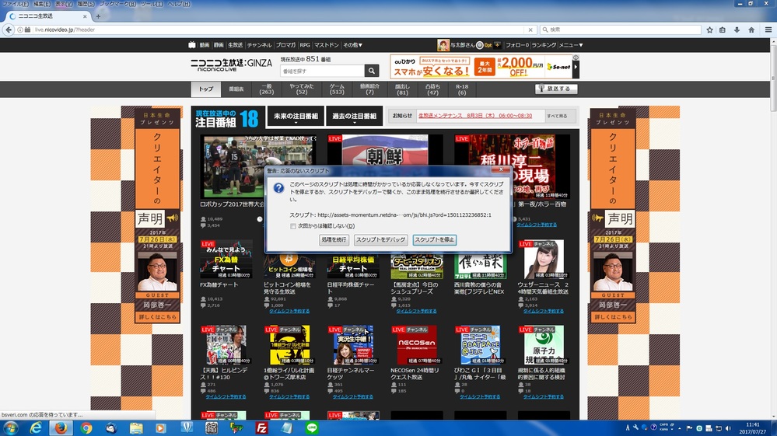Screen dimensions: 777x436
Task: Click the マストドン link in top bar
Action: point(326,45)
